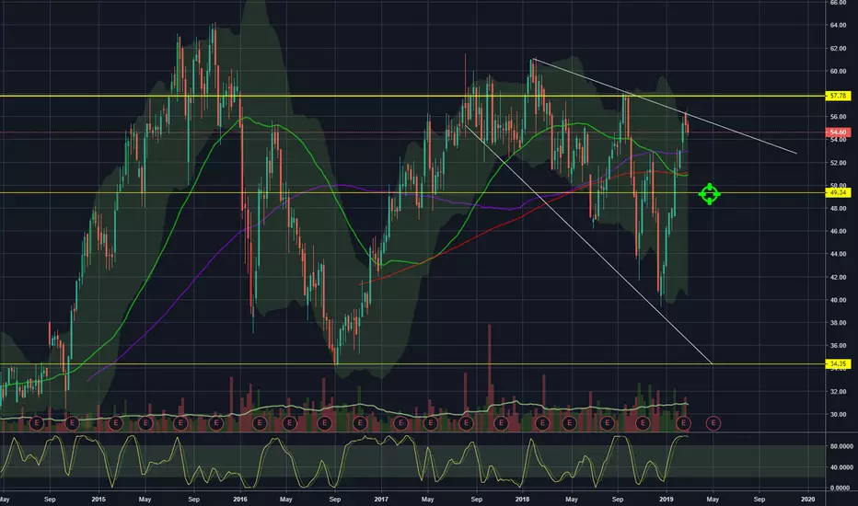Screen dimensions: 858x506
Task: Click the 2020 time axis label
Action: tap(807, 500)
